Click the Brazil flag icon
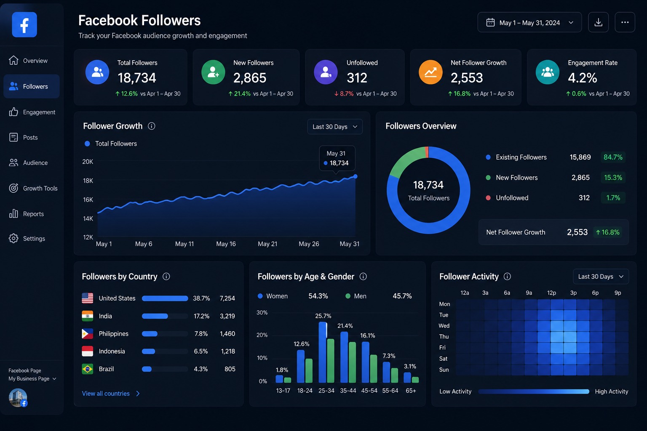The image size is (647, 431). (x=87, y=369)
